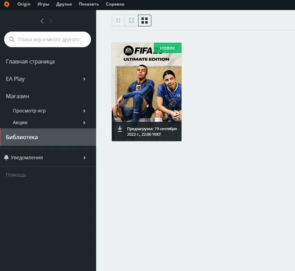Click the notifications bell icon
Screen dimensions: 295x271
(x=6, y=158)
